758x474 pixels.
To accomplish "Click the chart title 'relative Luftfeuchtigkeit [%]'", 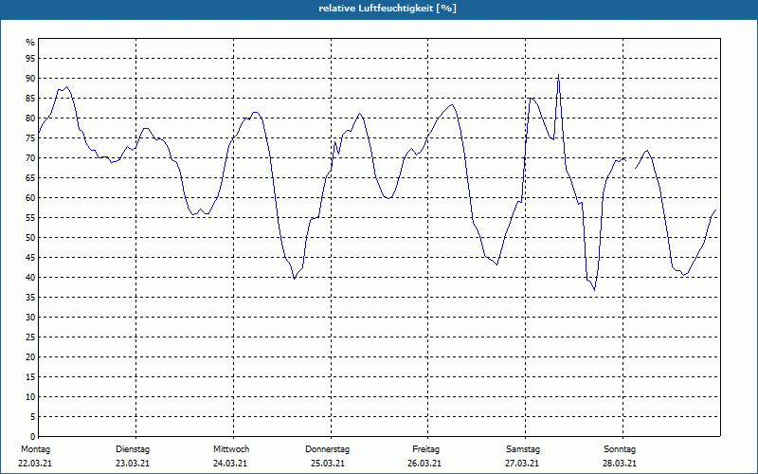I will coord(388,9).
